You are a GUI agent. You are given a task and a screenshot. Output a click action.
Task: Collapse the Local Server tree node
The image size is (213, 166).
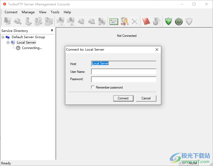coord(8,43)
